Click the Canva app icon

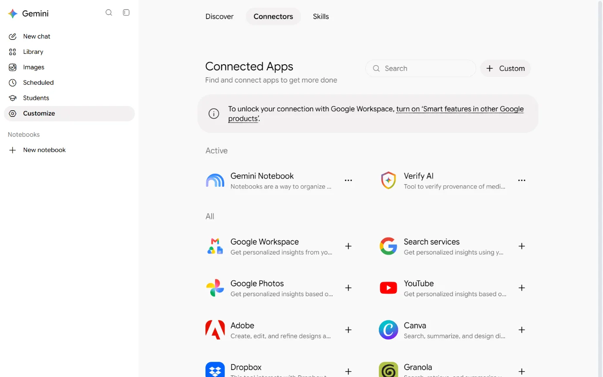point(388,330)
